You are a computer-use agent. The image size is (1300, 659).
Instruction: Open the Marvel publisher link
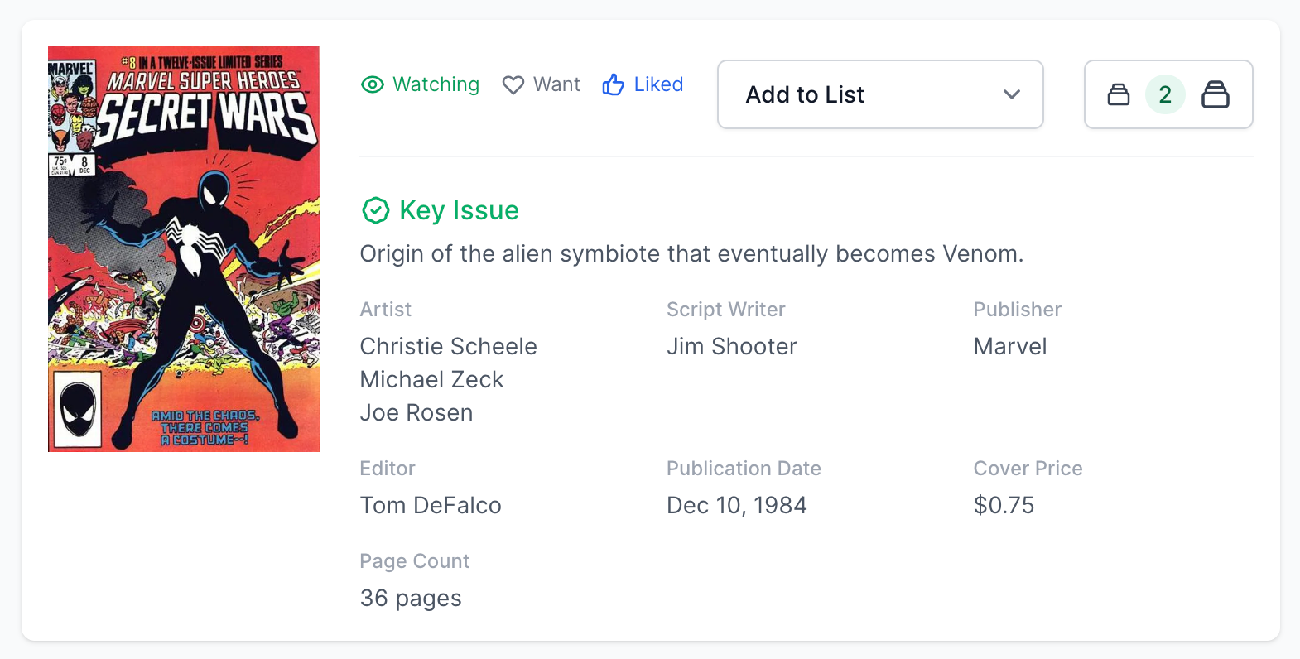point(1009,346)
